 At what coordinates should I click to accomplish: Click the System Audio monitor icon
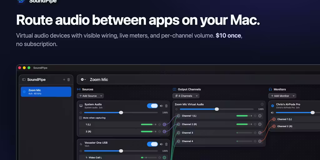(81, 106)
